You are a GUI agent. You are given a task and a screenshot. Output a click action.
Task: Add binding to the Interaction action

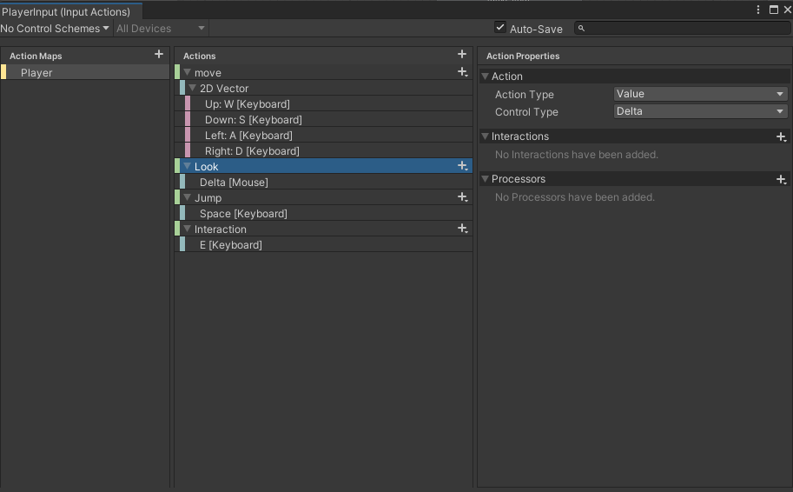463,229
